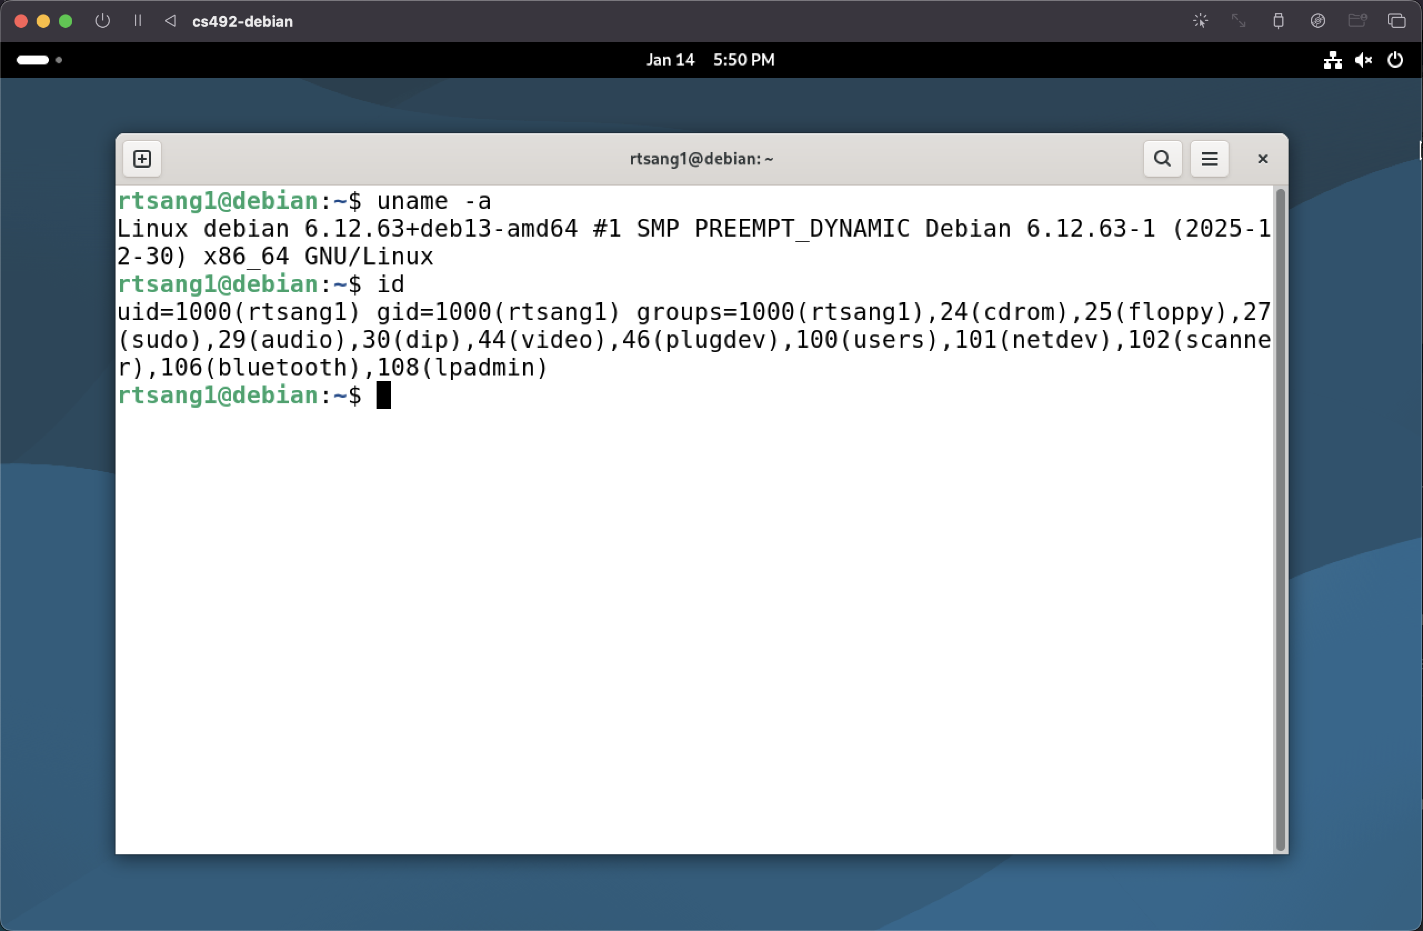Close the terminal window
Image resolution: width=1423 pixels, height=931 pixels.
[1262, 159]
